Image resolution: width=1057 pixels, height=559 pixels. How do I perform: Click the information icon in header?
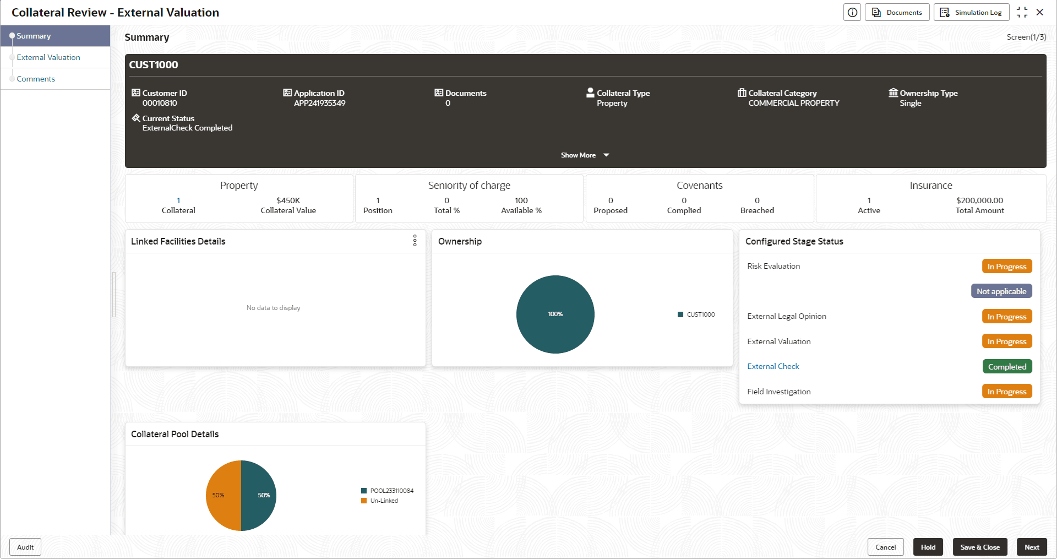tap(852, 12)
